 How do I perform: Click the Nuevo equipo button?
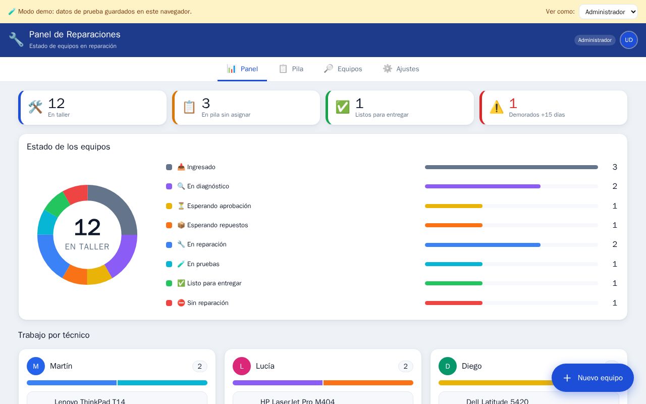click(593, 378)
